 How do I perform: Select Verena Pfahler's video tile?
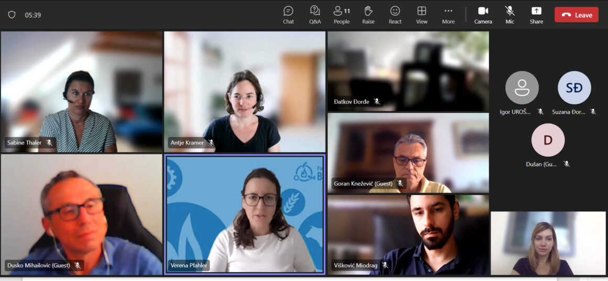[x=245, y=213]
